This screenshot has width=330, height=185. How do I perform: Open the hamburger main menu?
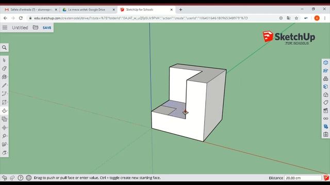click(x=5, y=27)
